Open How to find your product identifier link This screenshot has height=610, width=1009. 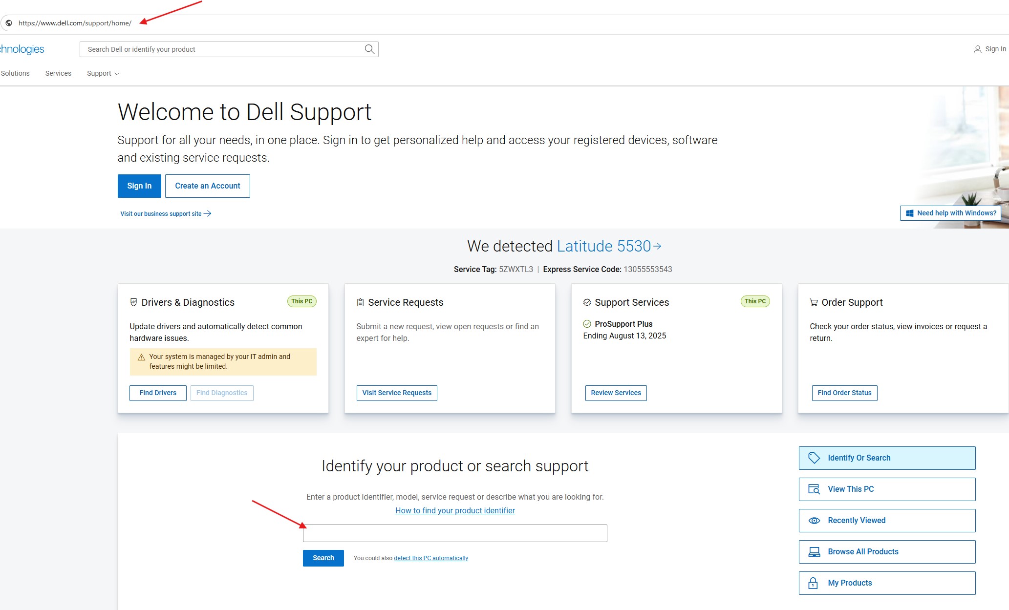click(454, 510)
